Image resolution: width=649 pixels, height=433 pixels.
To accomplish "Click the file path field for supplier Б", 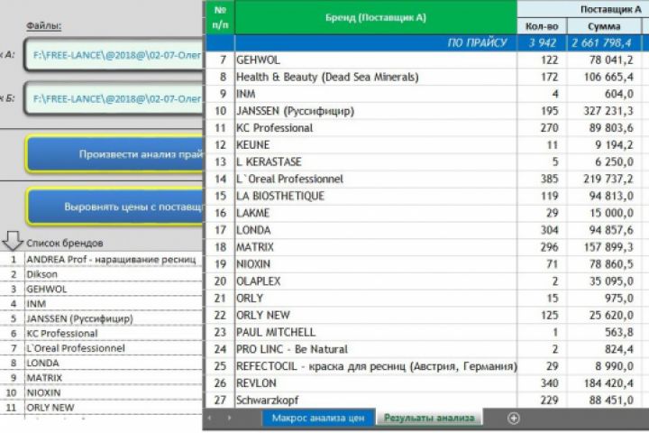I will (x=114, y=98).
